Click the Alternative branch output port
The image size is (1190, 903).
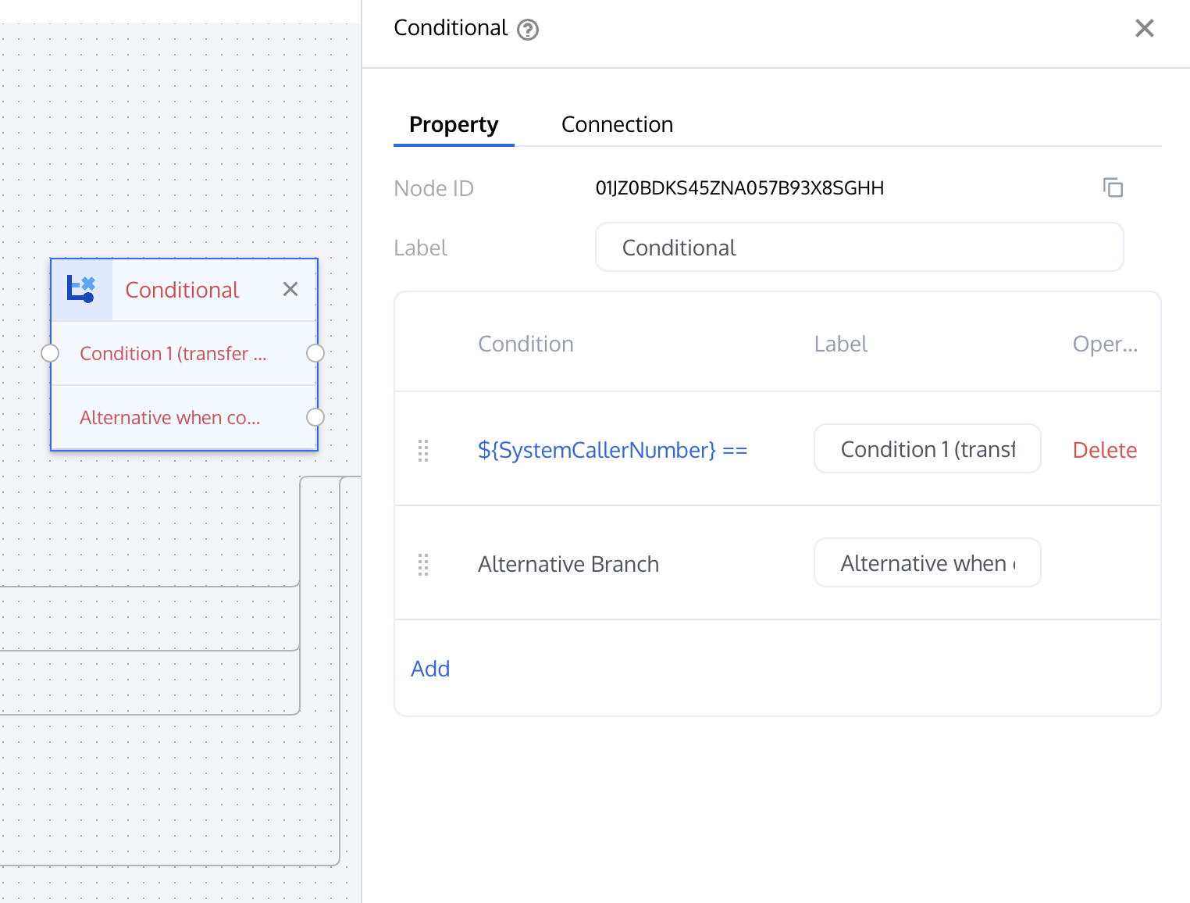315,417
